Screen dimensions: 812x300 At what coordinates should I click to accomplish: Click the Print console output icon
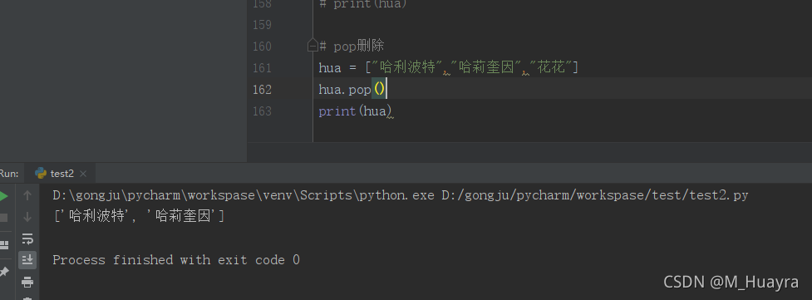tap(27, 282)
